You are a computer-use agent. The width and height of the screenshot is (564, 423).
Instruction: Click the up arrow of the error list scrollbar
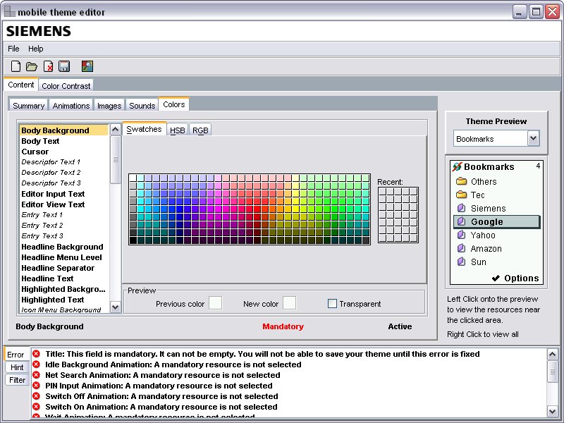(x=553, y=355)
